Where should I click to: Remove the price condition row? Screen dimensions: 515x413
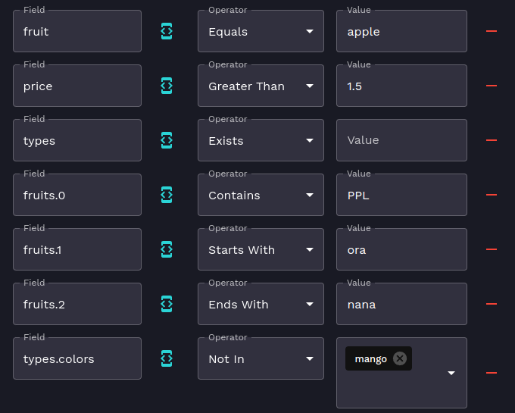(x=492, y=86)
